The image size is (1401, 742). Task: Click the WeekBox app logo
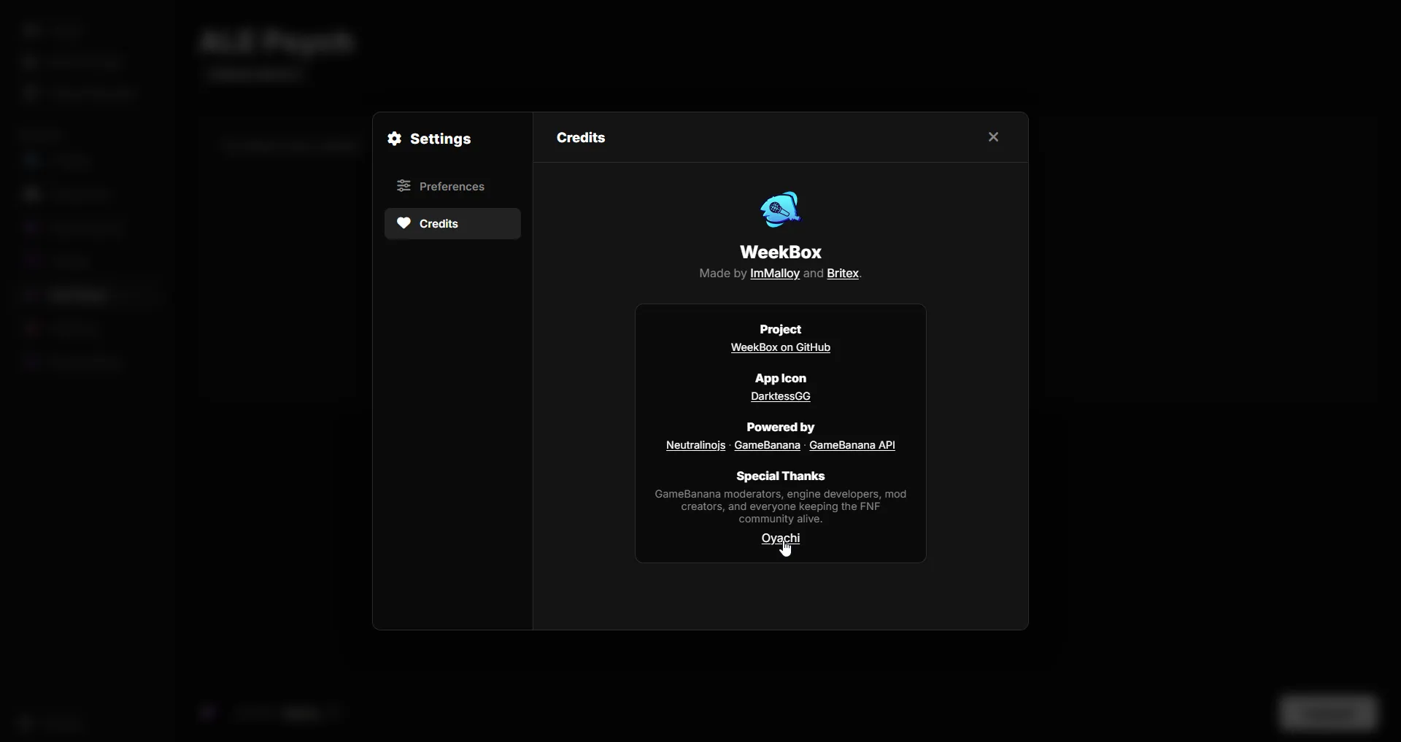pos(781,209)
